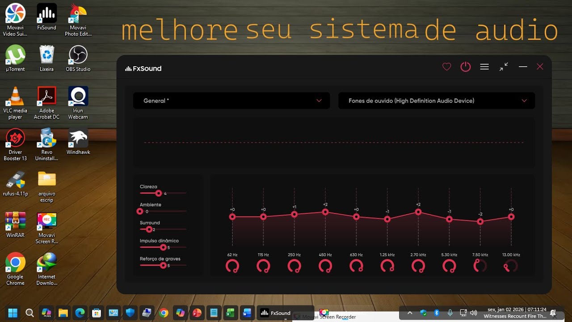
Task: Click the Impulso dinâmico slider handle
Action: 163,247
